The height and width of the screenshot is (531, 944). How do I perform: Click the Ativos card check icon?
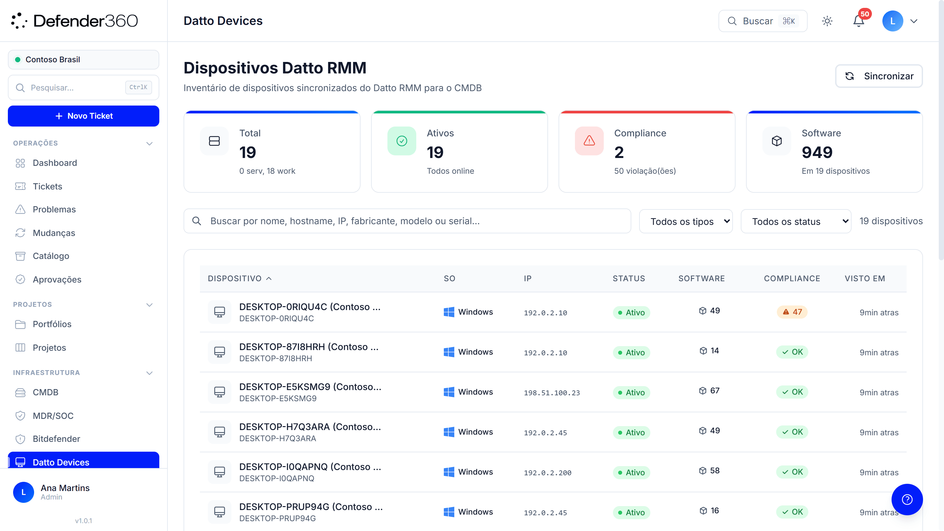tap(402, 141)
